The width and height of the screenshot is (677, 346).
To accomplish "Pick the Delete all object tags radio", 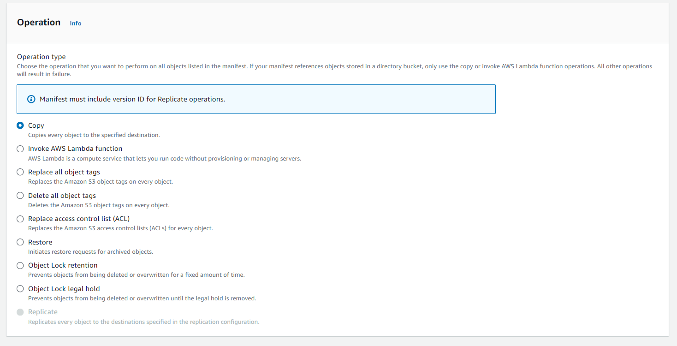I will pos(20,196).
